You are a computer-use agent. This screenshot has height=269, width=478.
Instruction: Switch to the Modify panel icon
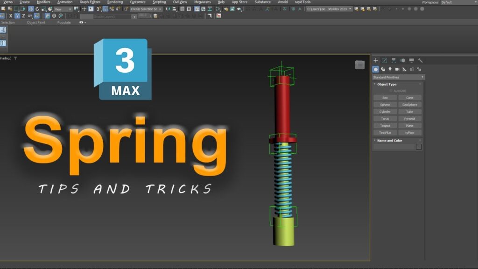[x=384, y=60]
